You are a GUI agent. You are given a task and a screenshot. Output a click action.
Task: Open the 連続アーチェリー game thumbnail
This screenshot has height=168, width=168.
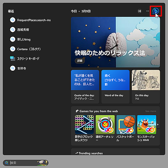[x=105, y=125]
